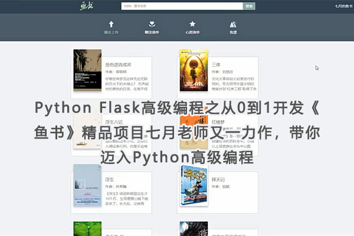
Task: Click the 三体 author line
Action: tap(222, 72)
